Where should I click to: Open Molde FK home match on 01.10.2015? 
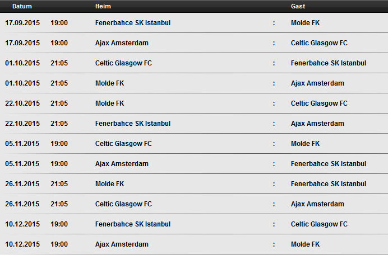tap(110, 83)
